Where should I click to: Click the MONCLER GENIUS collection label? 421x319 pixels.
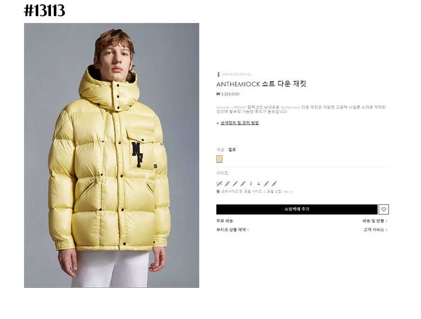(x=236, y=74)
